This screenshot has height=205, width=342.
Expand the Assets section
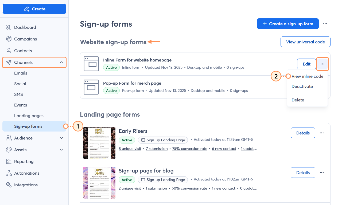click(61, 150)
